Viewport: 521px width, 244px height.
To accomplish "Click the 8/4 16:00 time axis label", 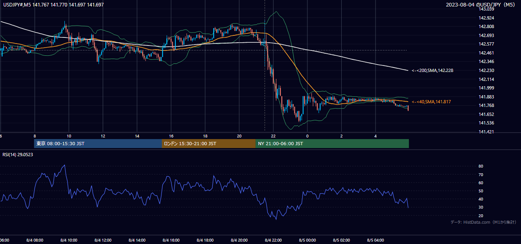I will tap(171, 240).
